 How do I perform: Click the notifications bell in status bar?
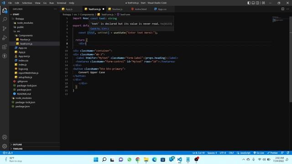(x=288, y=153)
